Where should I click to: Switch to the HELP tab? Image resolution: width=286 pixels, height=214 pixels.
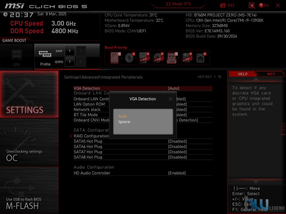pos(243,74)
